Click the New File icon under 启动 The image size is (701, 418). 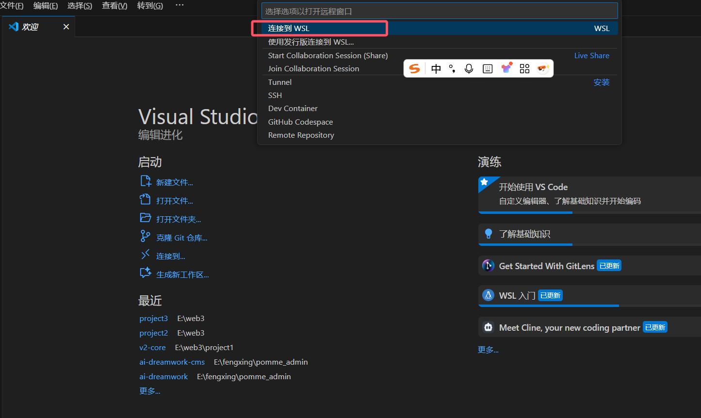[146, 181]
